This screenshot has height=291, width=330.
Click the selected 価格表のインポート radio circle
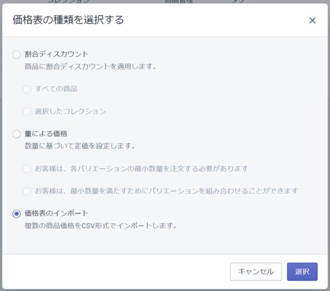[17, 213]
